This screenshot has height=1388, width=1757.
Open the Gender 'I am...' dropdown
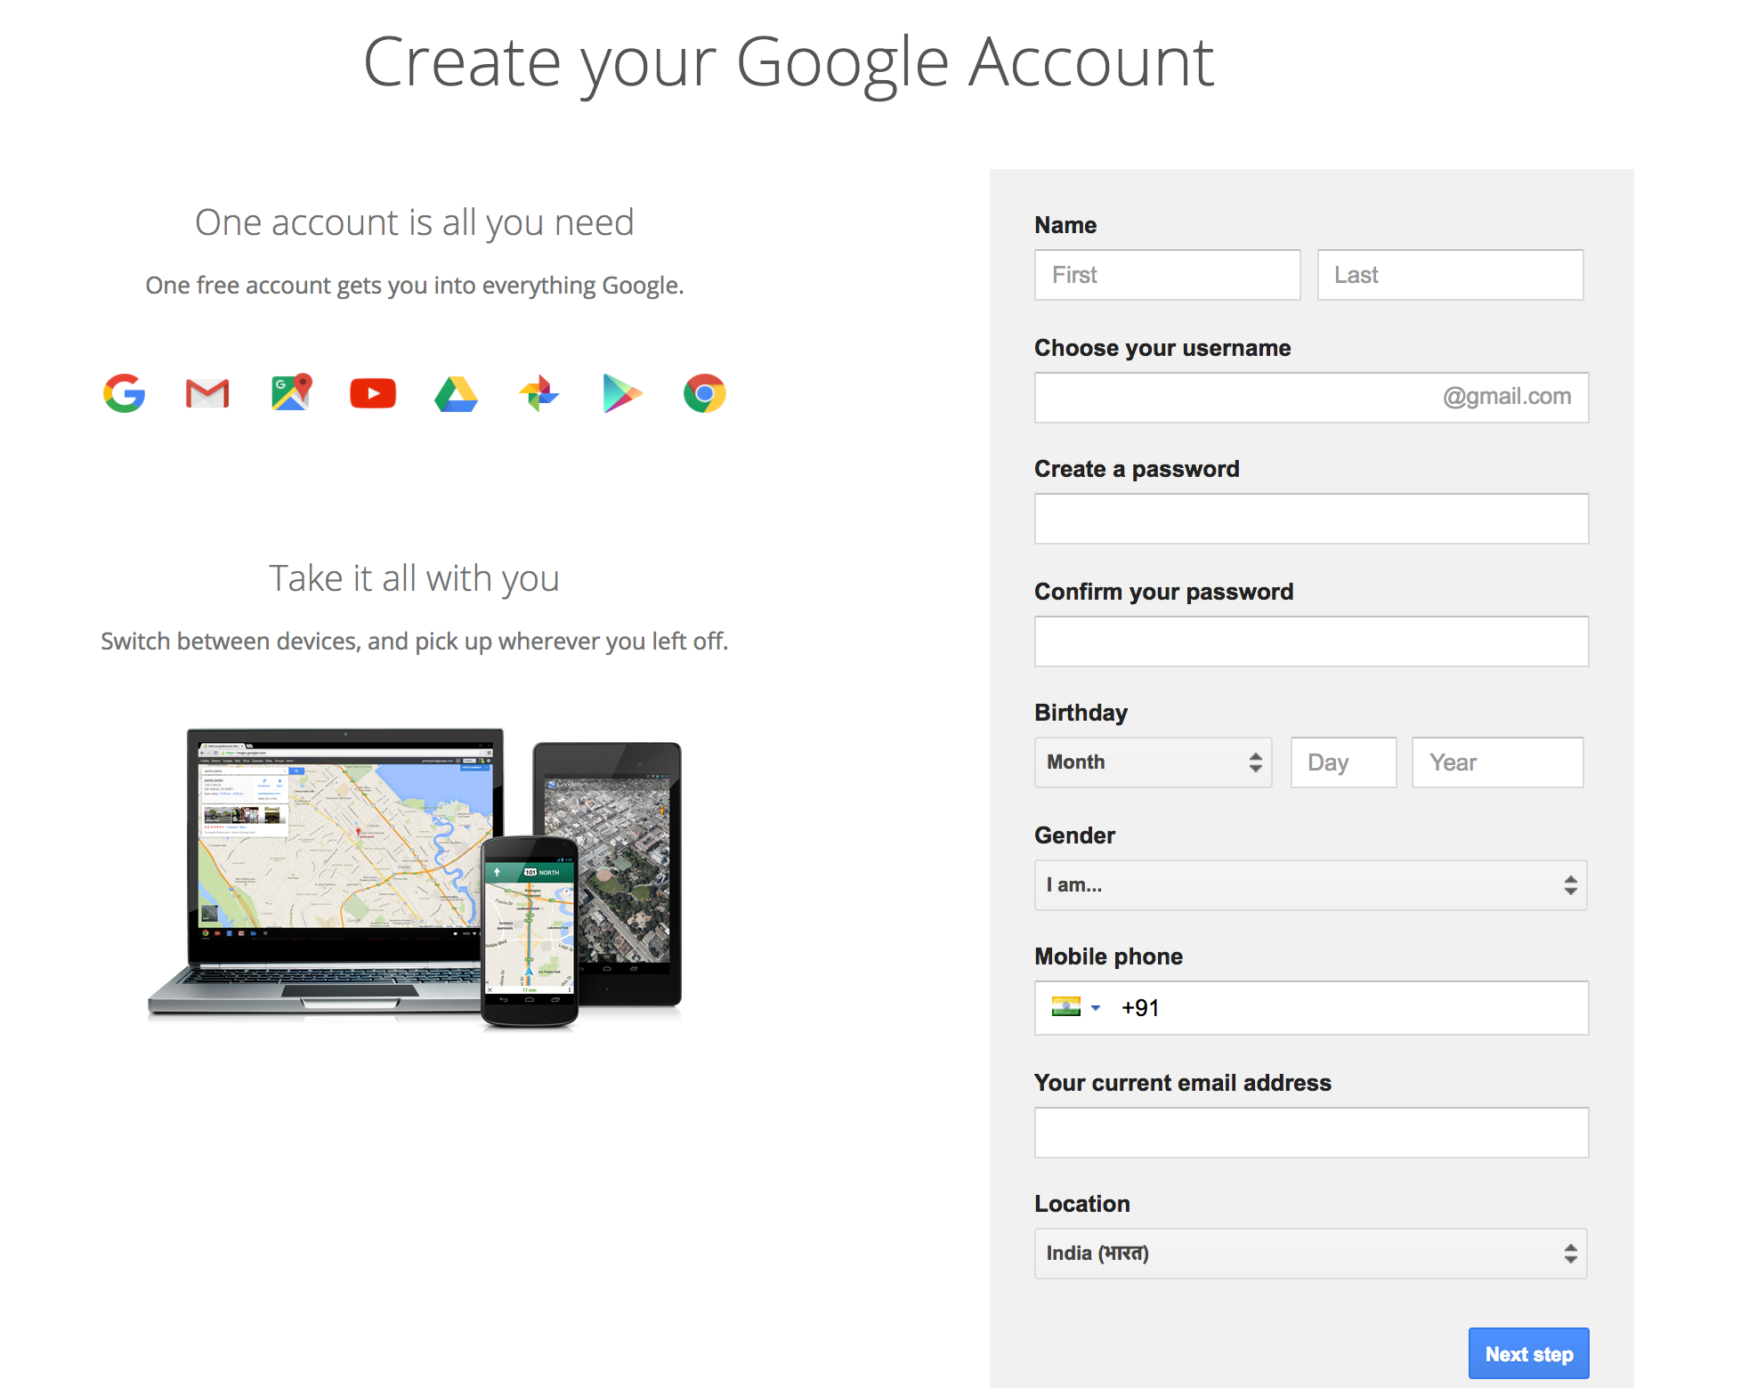point(1311,885)
